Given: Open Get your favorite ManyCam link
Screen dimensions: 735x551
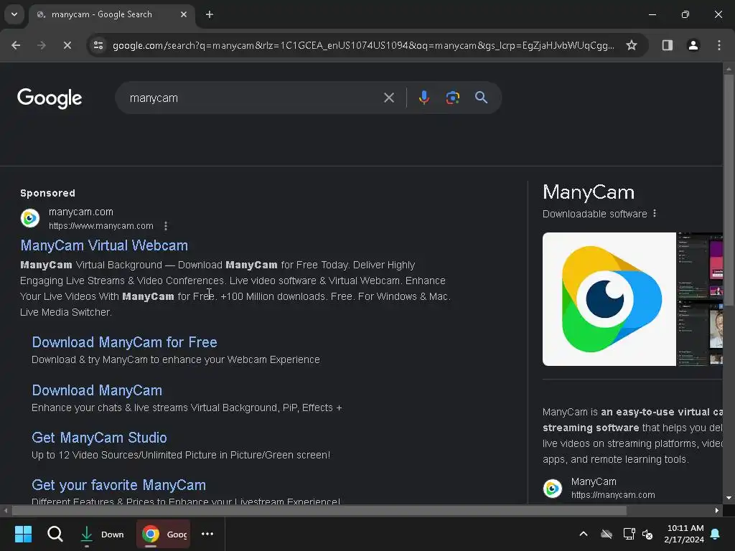Looking at the screenshot, I should coord(118,485).
